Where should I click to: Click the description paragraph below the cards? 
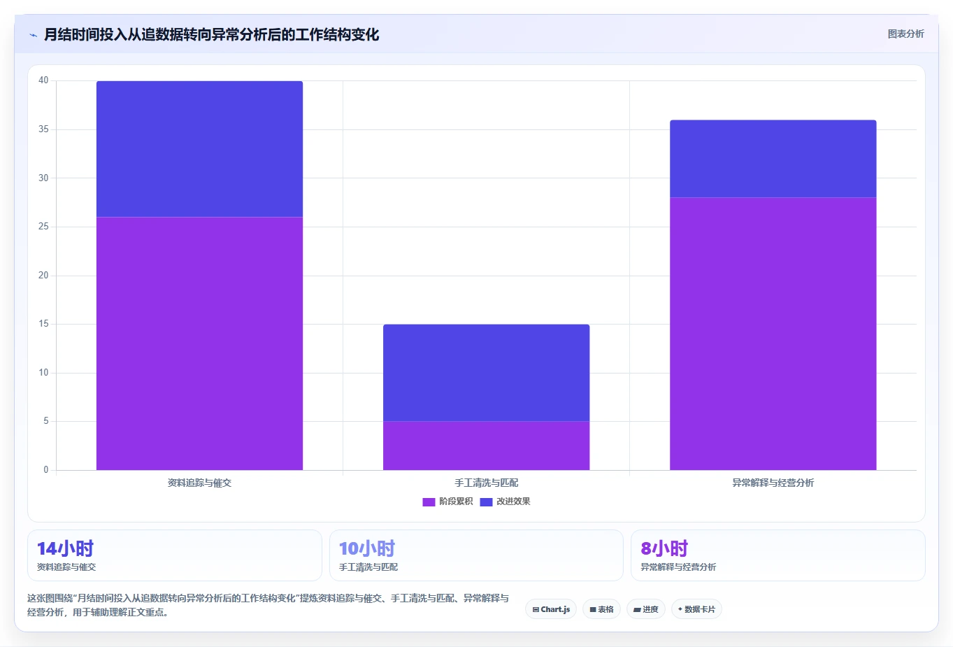pyautogui.click(x=268, y=605)
